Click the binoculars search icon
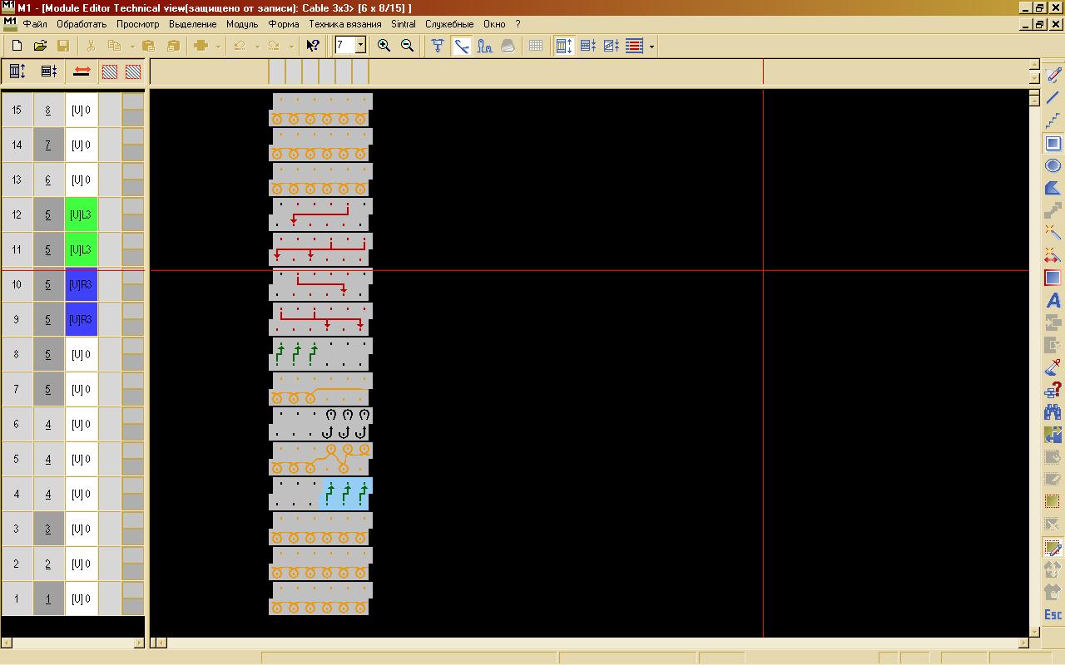Screen dimensions: 1065x665 (1053, 412)
